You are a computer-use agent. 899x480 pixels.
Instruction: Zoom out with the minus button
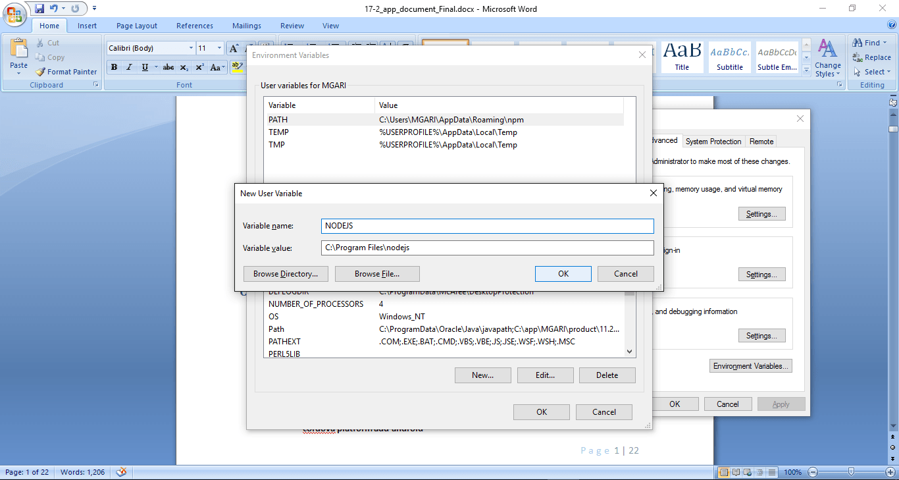click(x=813, y=472)
